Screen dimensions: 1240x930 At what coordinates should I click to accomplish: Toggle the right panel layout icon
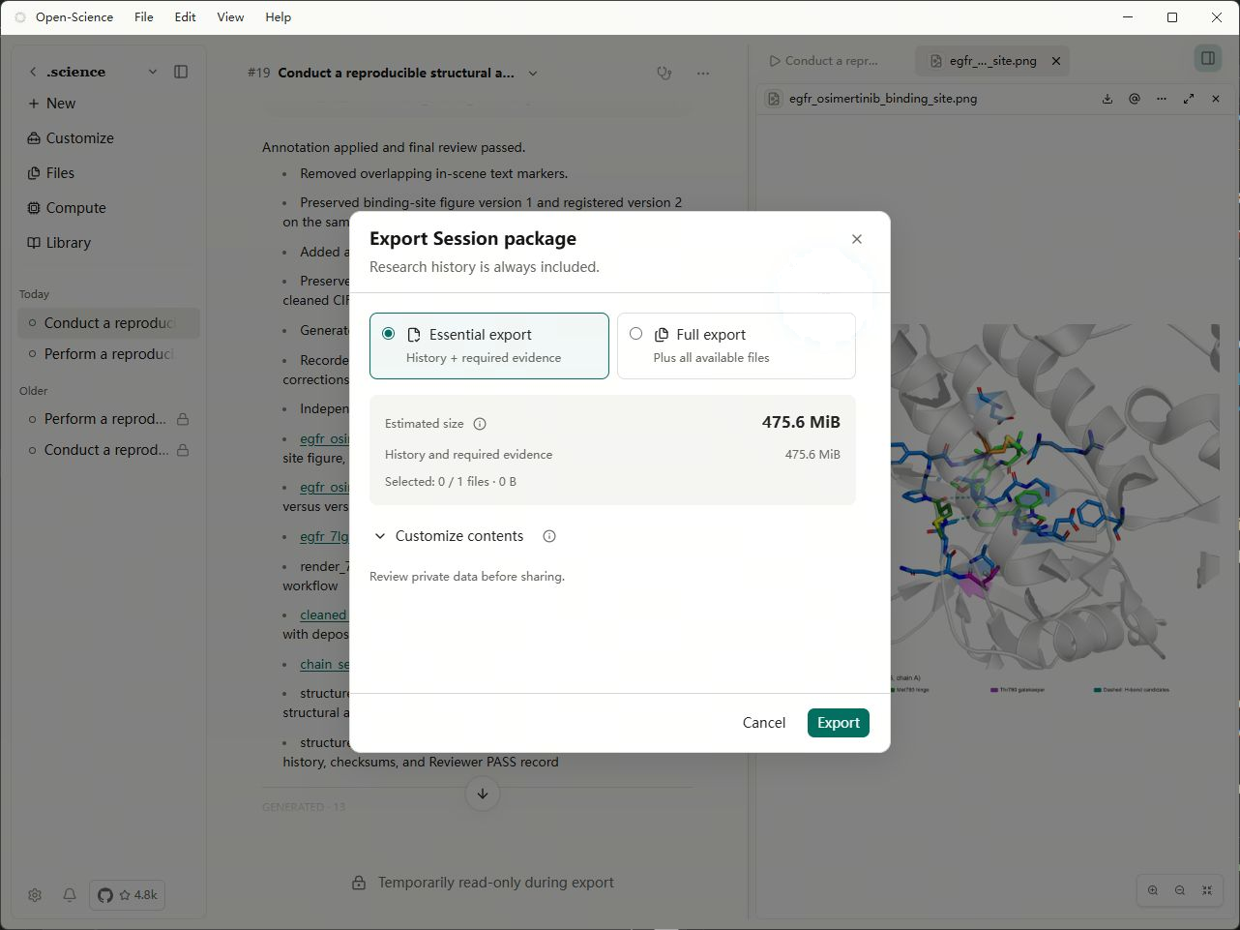tap(1208, 59)
